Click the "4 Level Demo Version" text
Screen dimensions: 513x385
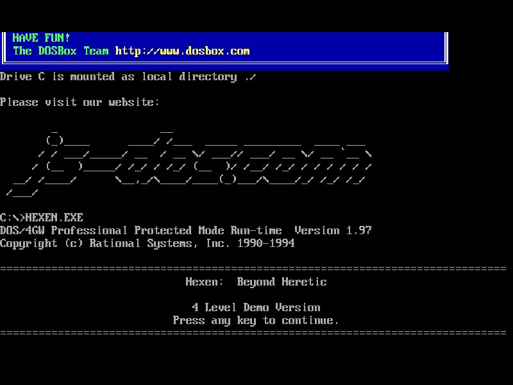[256, 307]
